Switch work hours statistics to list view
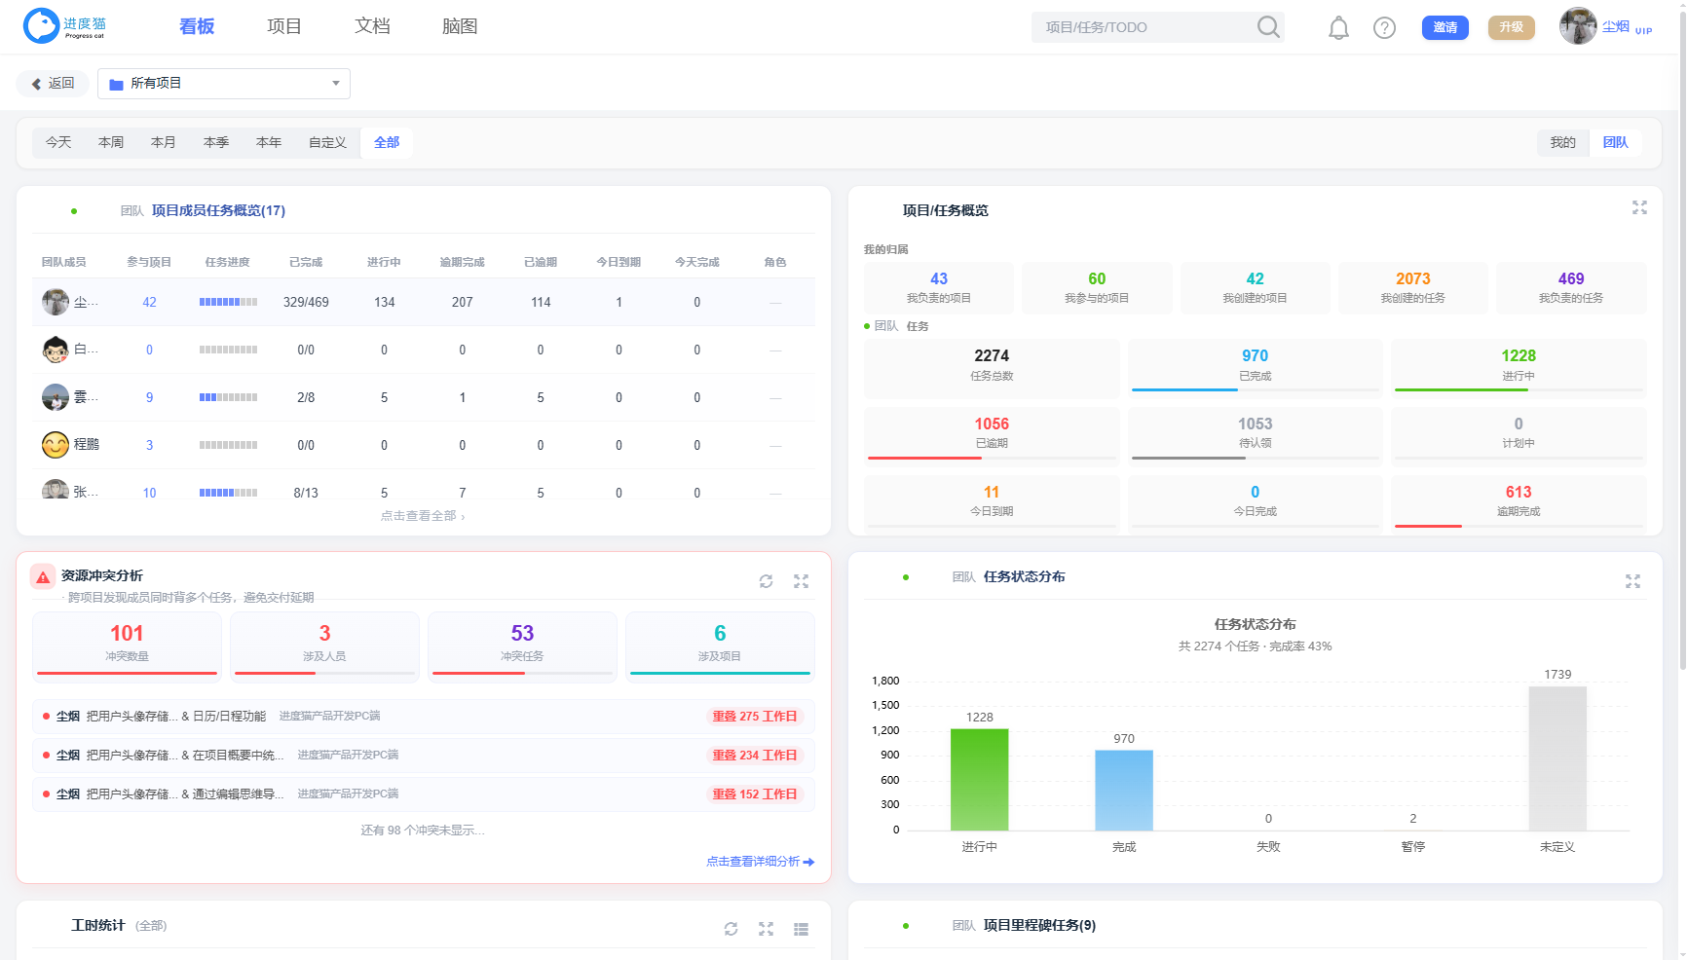This screenshot has width=1688, height=960. click(801, 929)
